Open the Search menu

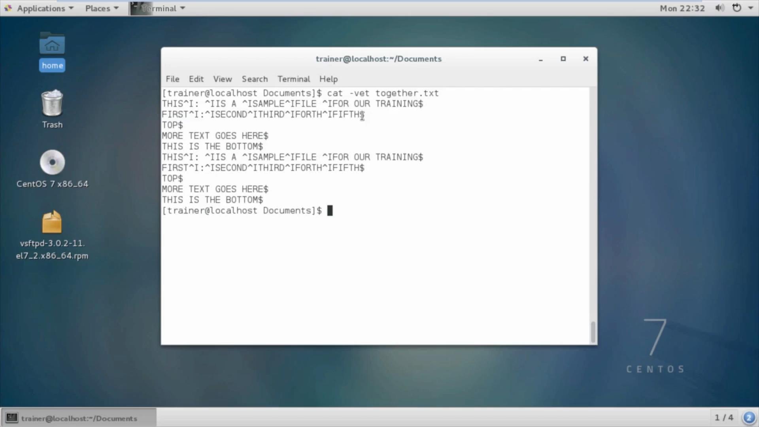click(x=255, y=79)
